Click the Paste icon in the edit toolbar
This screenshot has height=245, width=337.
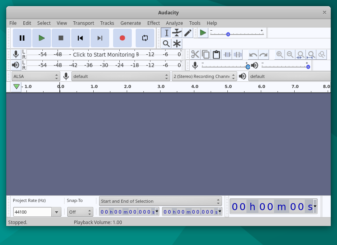tap(217, 54)
